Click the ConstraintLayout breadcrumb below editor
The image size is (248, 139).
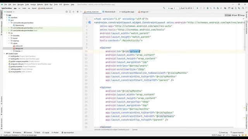point(112,130)
